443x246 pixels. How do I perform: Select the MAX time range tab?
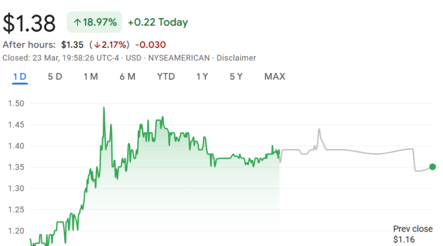[275, 77]
